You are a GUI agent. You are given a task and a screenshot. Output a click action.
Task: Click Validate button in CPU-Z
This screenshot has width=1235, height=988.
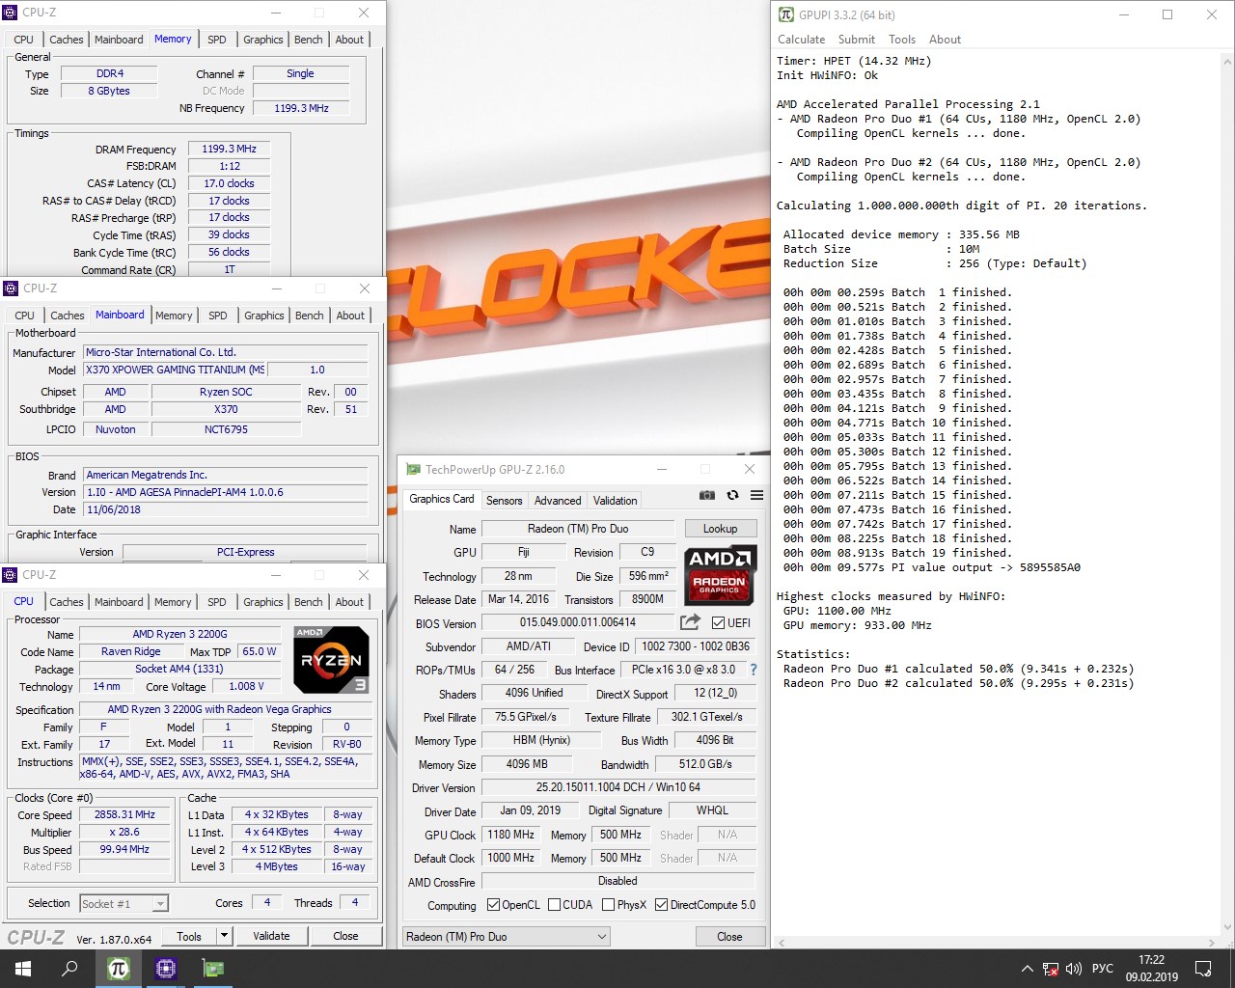click(x=271, y=936)
